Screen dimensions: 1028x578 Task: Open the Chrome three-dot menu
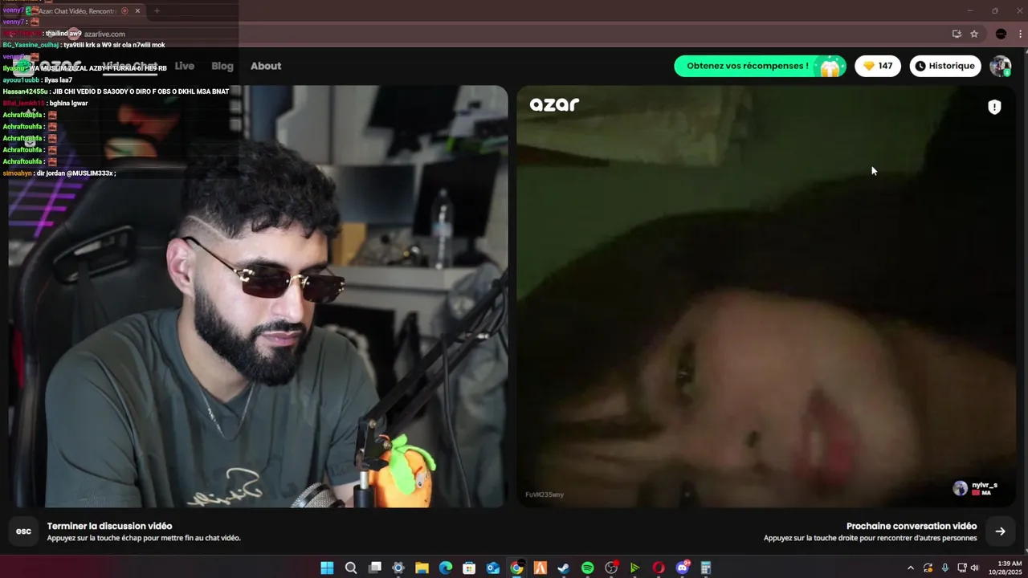pos(1021,34)
